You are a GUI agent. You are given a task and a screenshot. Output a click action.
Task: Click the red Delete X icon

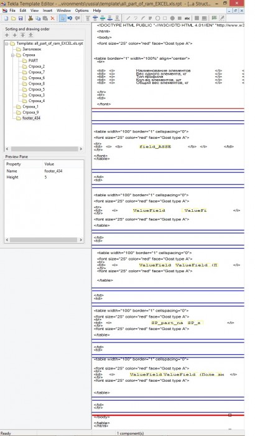pos(52,18)
